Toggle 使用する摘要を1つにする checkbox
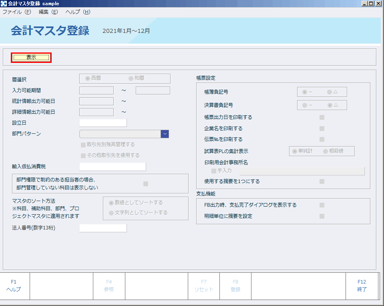This screenshot has height=306, width=384. click(x=322, y=181)
